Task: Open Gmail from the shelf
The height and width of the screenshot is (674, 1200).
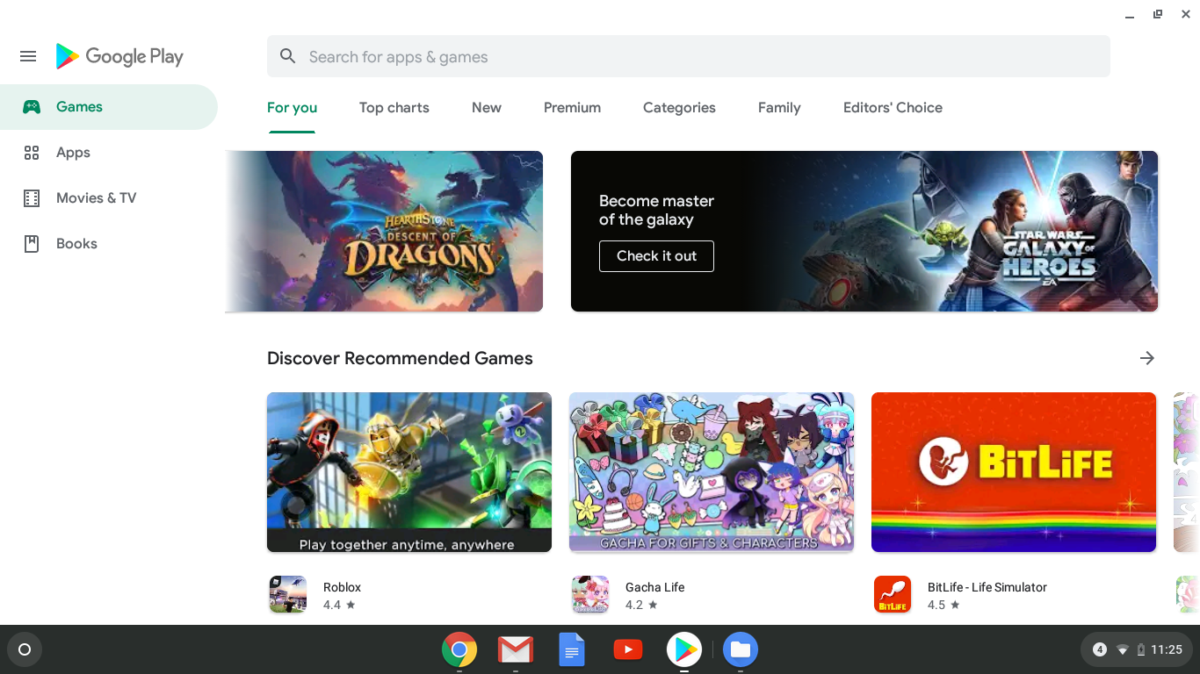Action: coord(515,649)
